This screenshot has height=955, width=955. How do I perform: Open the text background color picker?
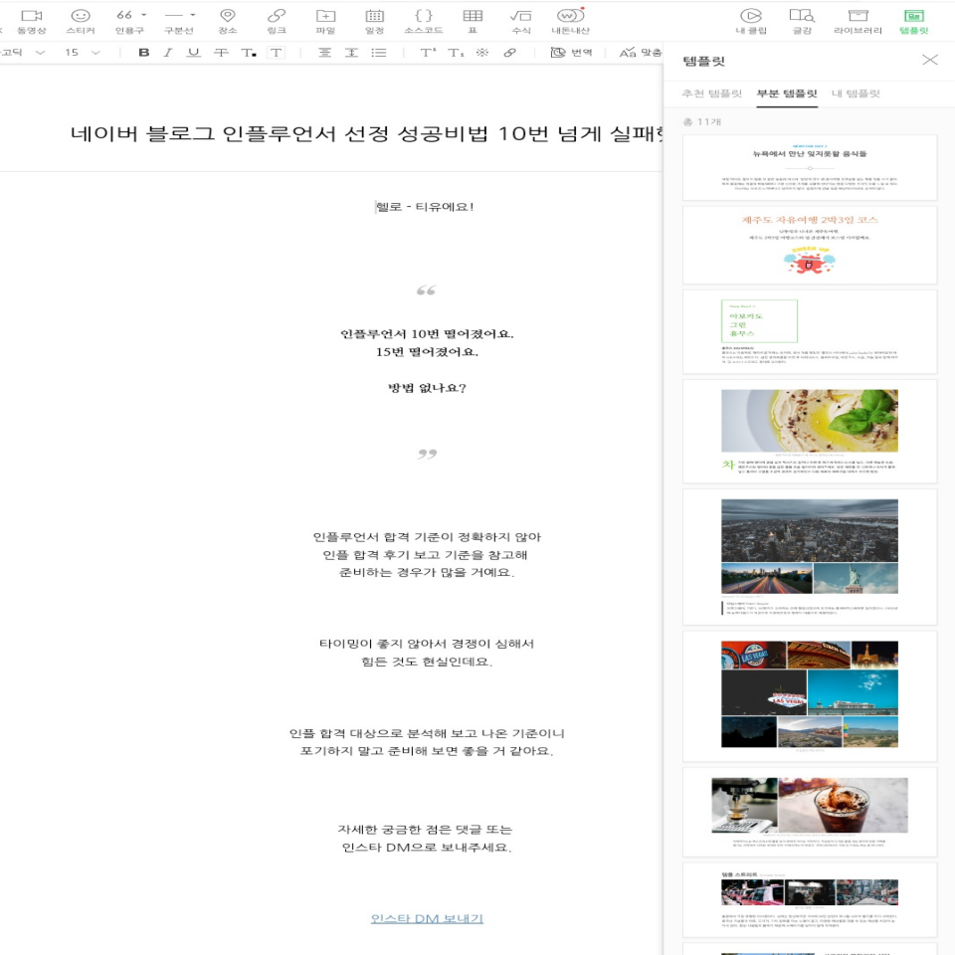point(276,53)
